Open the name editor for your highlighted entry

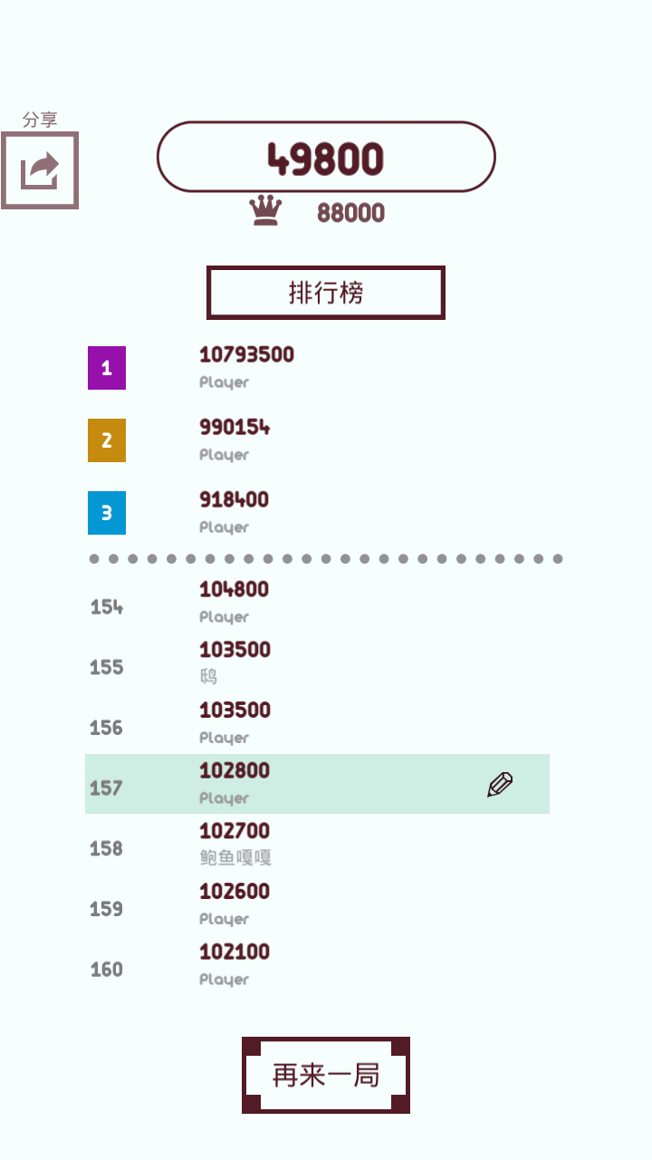(x=501, y=784)
